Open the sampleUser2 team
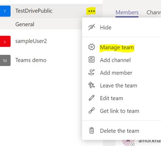Screen dimensions: 161x146 point(31,41)
